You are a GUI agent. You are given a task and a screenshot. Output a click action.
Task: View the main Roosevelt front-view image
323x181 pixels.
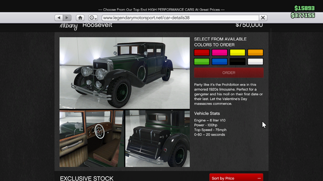[125, 73]
